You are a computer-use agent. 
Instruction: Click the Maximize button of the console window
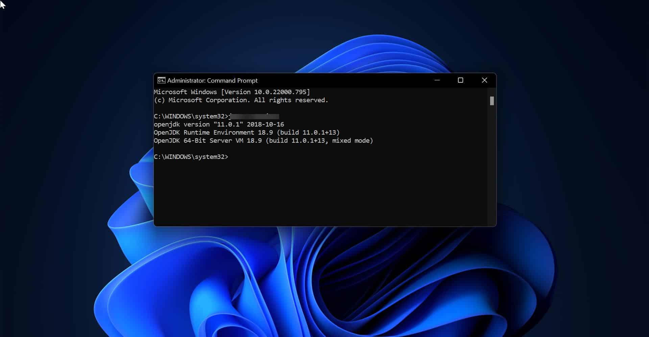461,80
